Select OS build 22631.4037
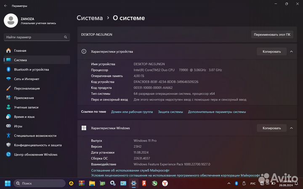This screenshot has width=303, height=189. [x=142, y=158]
